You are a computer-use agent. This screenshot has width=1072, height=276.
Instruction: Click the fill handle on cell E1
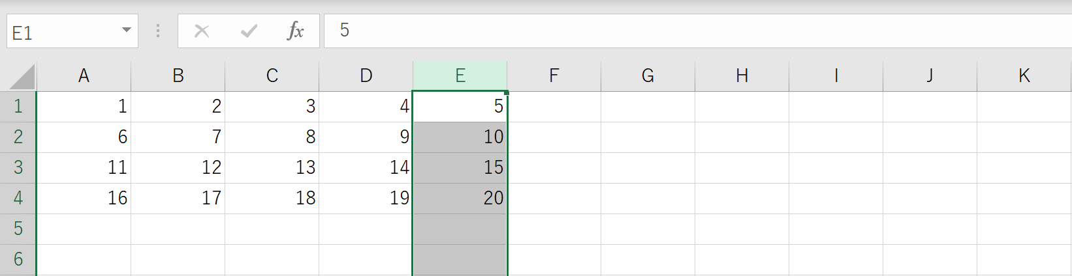click(507, 92)
